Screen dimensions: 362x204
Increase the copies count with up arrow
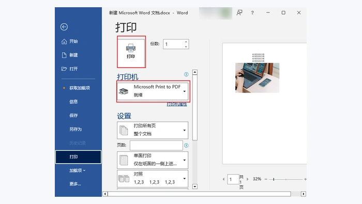186,42
